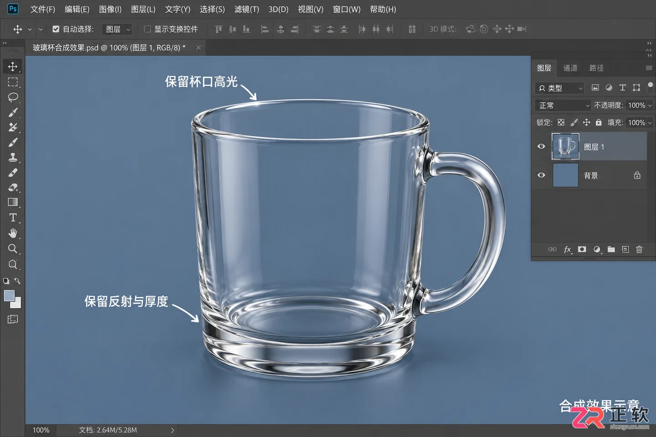Open the 不透明度 opacity arrow

coord(650,105)
